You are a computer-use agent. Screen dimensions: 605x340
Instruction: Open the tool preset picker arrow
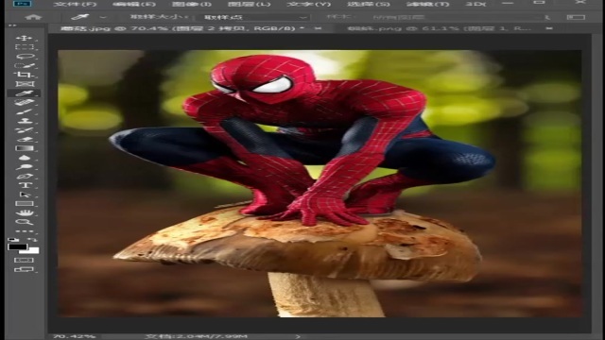(103, 17)
